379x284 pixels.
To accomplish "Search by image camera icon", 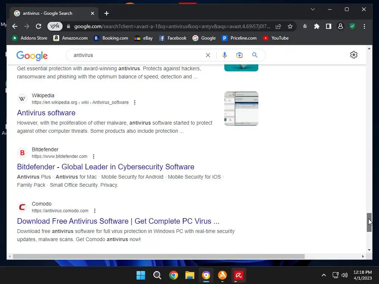I will [x=239, y=55].
